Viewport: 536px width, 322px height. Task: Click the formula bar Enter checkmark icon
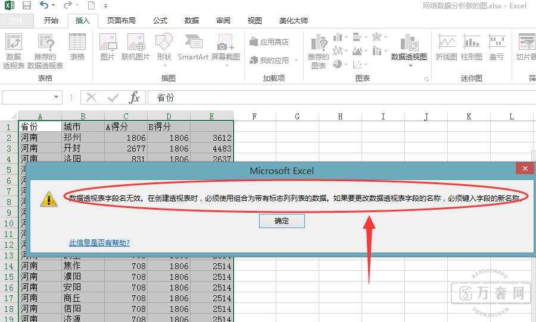tap(113, 98)
